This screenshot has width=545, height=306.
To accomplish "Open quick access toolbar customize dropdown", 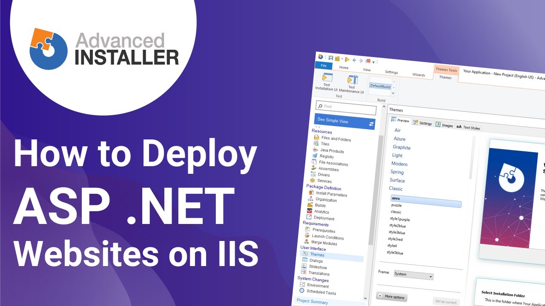I will click(x=373, y=62).
